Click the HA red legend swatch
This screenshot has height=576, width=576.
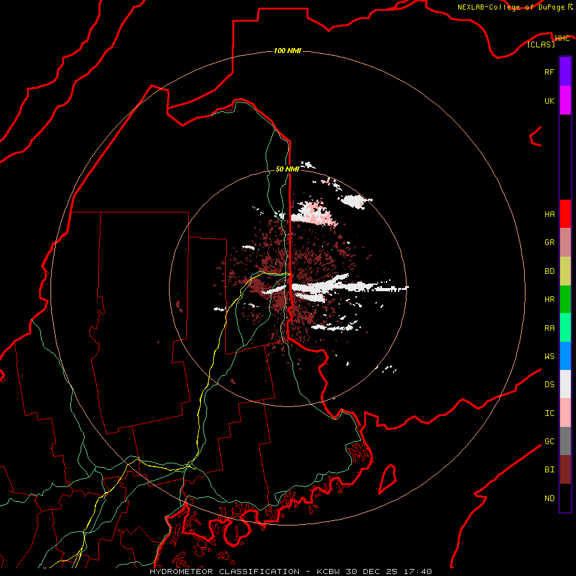coord(565,214)
